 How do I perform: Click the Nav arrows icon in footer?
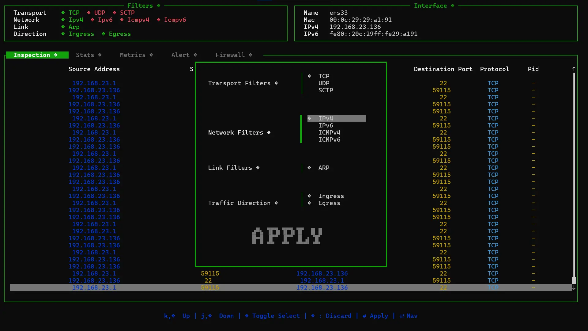tap(402, 316)
